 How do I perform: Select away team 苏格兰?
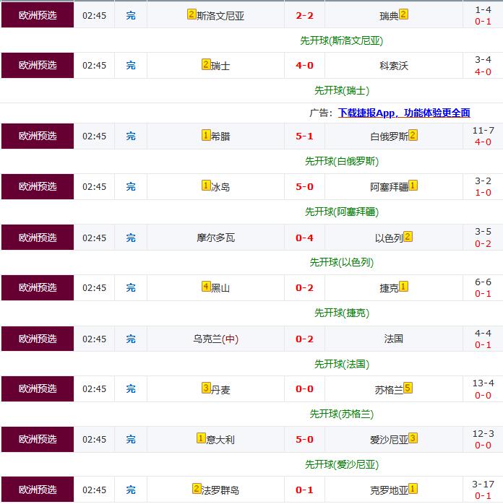click(x=389, y=389)
